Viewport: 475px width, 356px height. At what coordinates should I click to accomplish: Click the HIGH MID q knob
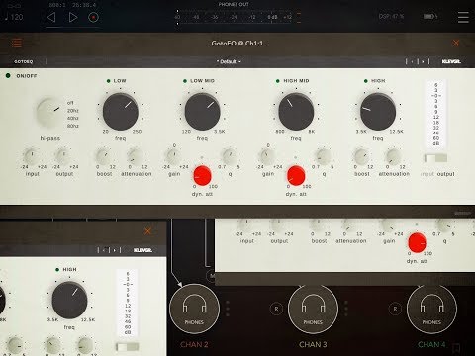(324, 155)
